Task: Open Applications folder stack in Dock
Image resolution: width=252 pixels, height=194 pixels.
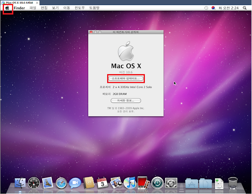Action: (192, 183)
